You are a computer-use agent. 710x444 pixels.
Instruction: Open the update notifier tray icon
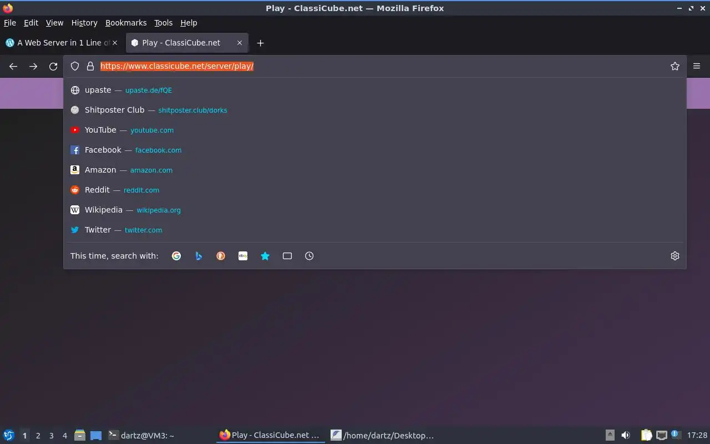675,435
